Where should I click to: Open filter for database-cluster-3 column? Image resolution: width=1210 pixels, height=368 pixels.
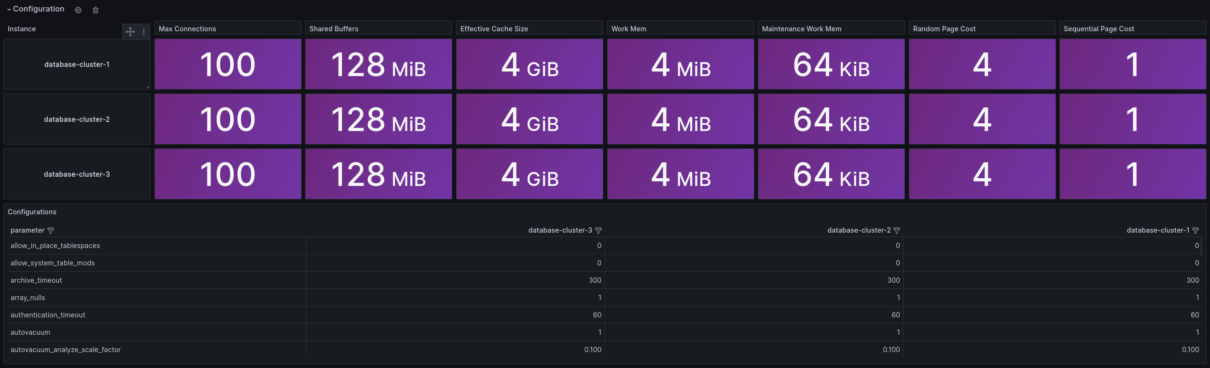pos(598,231)
